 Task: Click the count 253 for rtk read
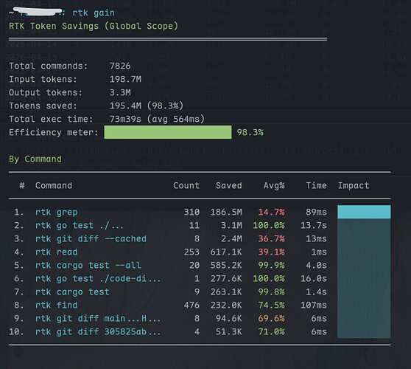(x=192, y=252)
